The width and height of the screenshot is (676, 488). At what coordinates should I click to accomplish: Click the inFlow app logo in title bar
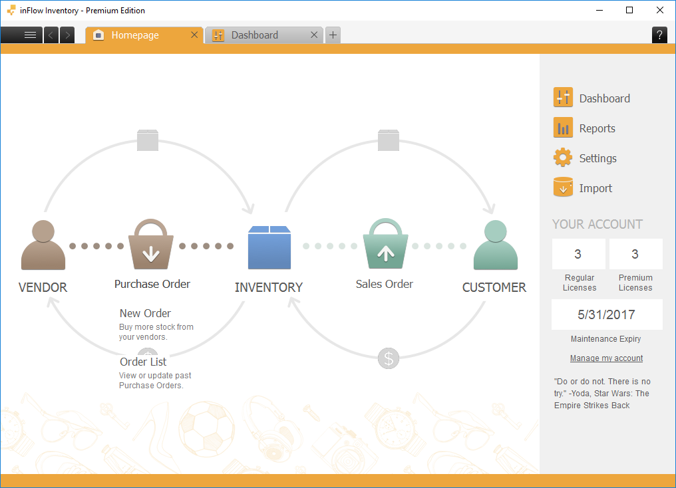coord(11,11)
